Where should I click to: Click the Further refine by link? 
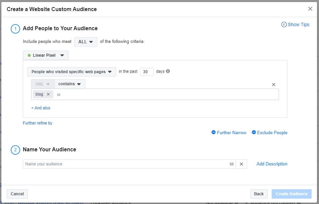coord(37,123)
